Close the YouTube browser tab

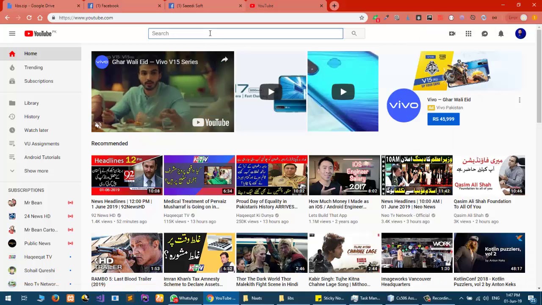click(321, 6)
